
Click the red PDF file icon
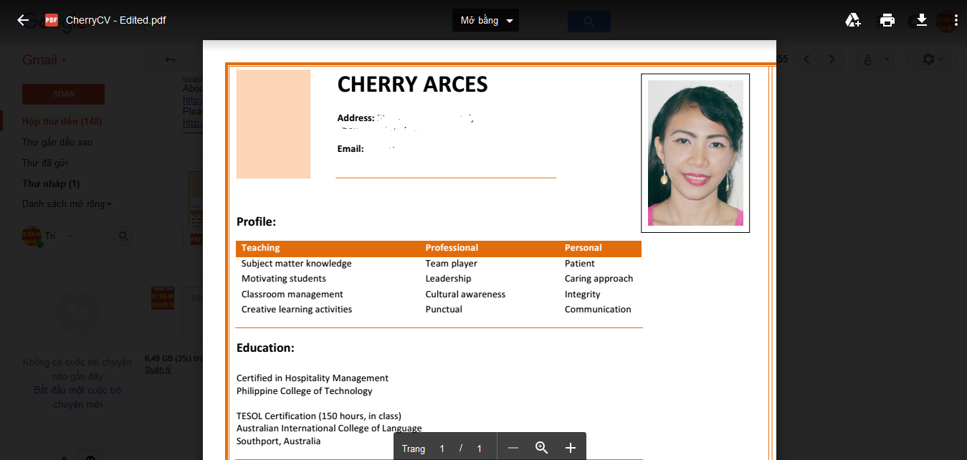[52, 20]
